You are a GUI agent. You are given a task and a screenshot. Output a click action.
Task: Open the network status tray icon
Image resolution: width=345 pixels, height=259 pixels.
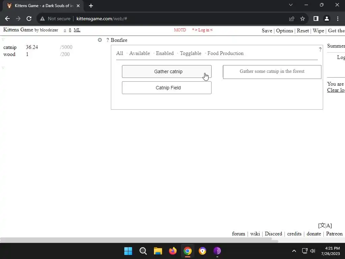pos(305,251)
